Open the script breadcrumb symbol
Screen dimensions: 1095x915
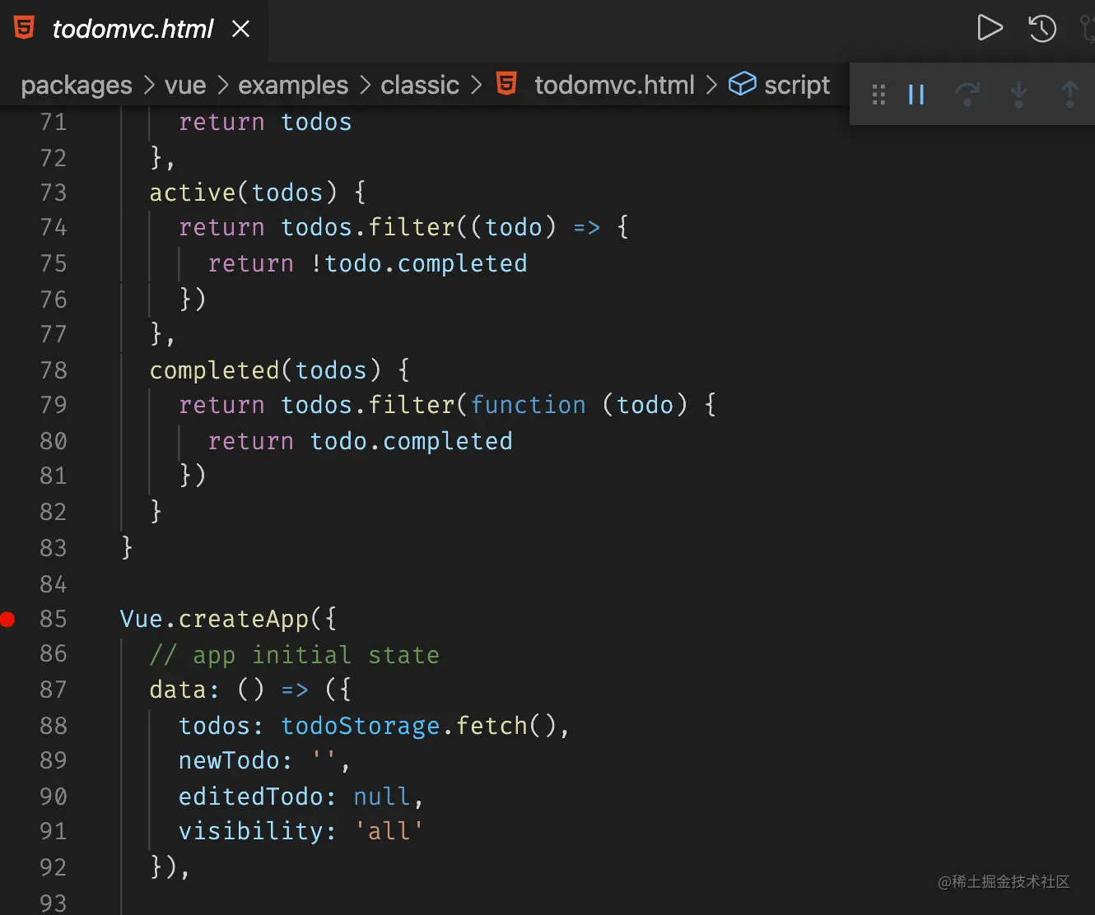797,85
